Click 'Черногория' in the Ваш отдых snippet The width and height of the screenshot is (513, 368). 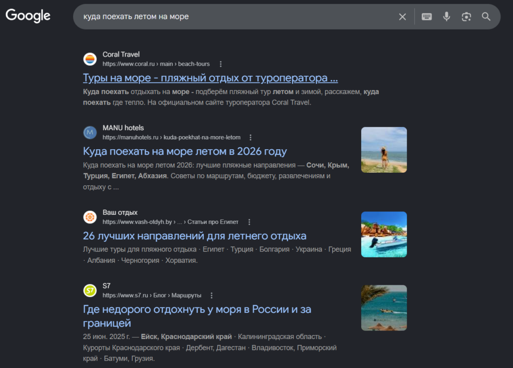coord(140,260)
